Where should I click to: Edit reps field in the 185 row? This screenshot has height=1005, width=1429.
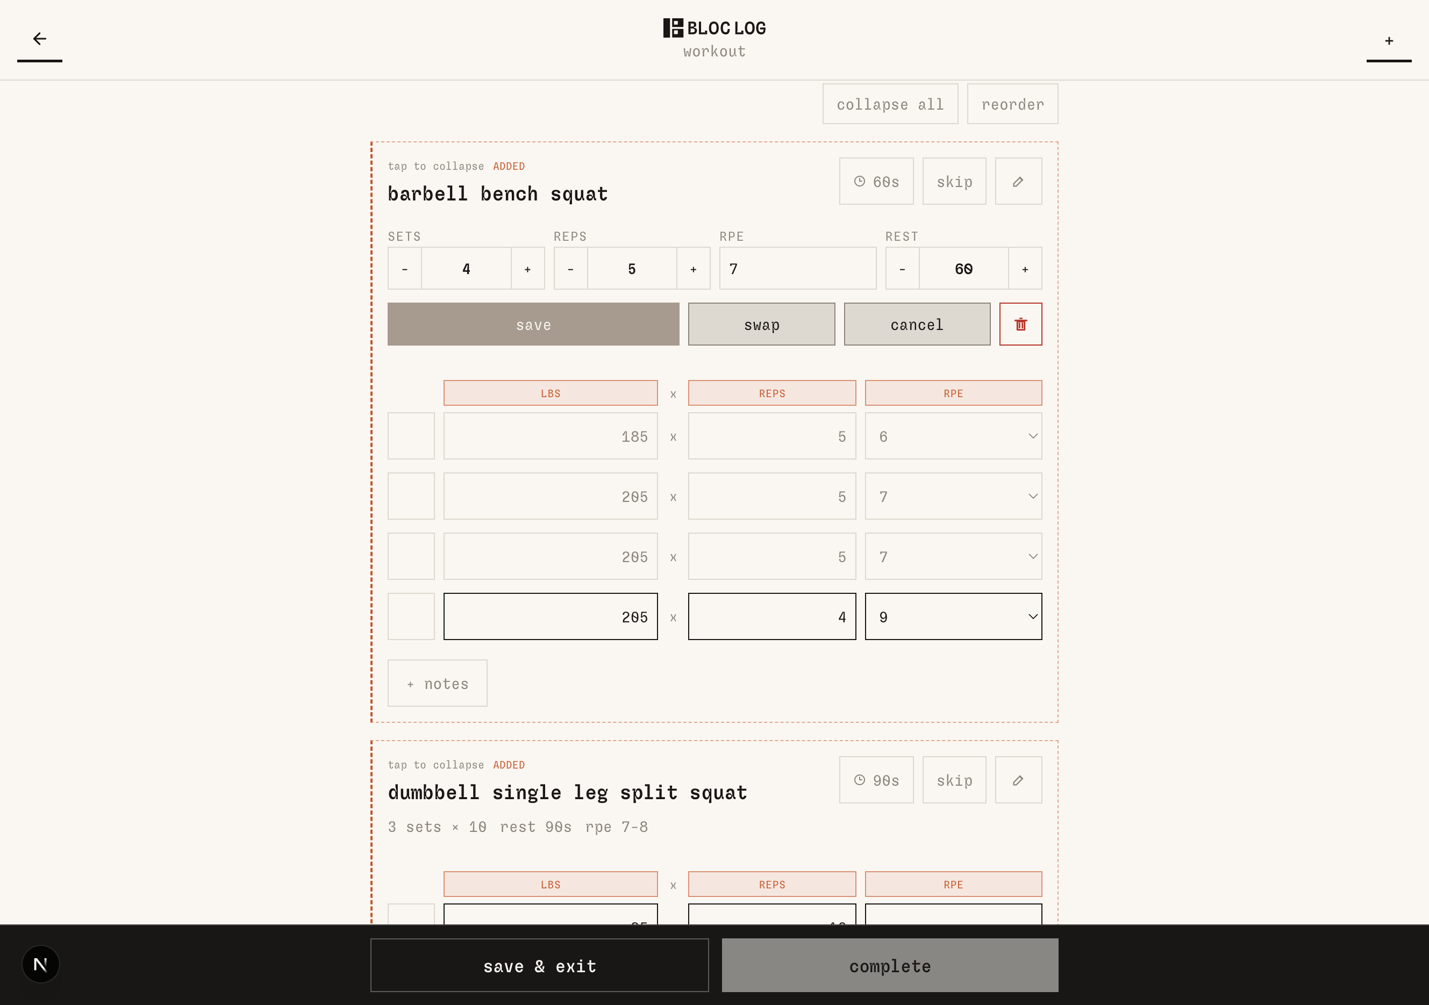[772, 436]
